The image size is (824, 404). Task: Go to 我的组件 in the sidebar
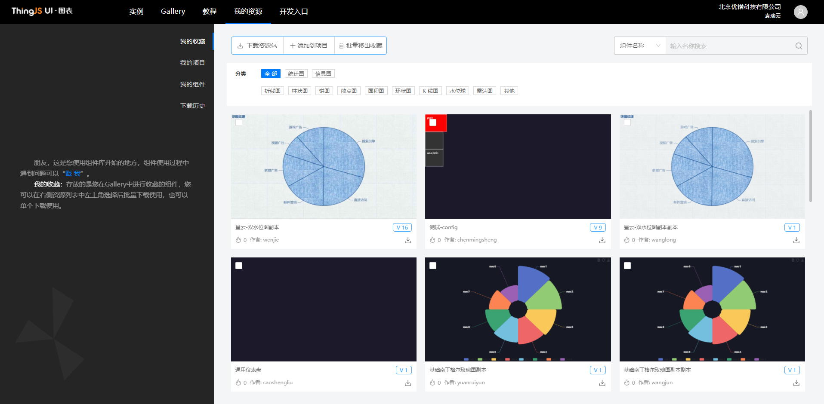click(193, 84)
